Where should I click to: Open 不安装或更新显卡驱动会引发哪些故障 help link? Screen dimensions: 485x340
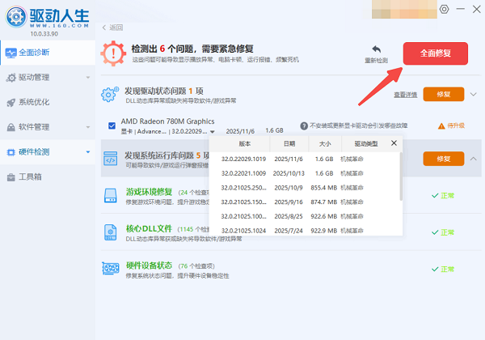(358, 125)
